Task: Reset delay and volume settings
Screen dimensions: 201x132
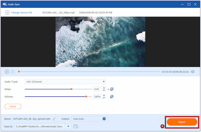Action: point(13,106)
